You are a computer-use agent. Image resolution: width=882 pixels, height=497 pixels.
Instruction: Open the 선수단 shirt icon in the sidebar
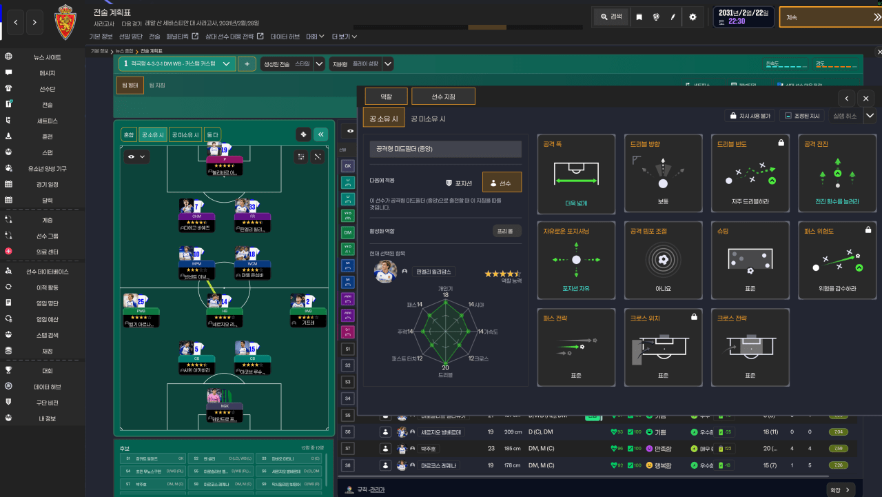click(8, 89)
